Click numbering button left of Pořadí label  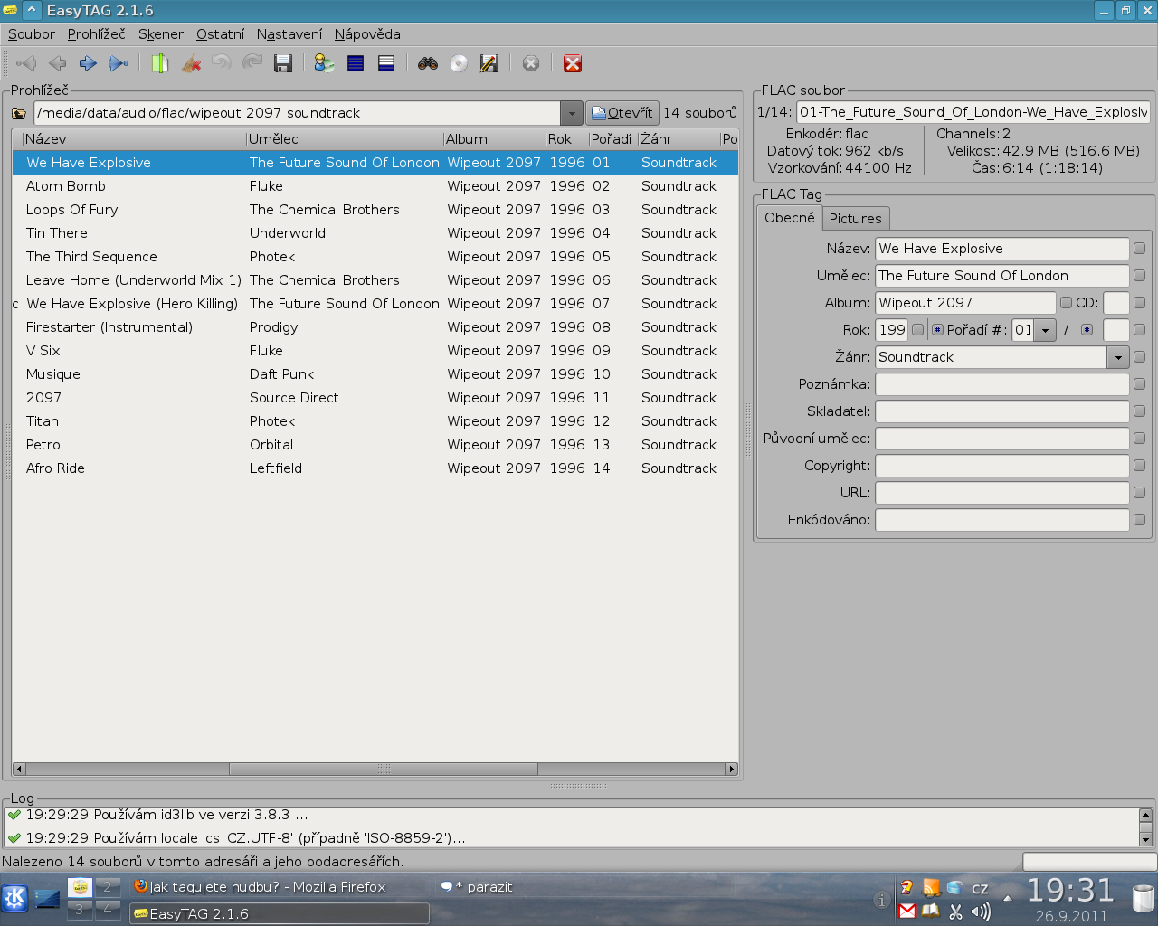pyautogui.click(x=937, y=330)
